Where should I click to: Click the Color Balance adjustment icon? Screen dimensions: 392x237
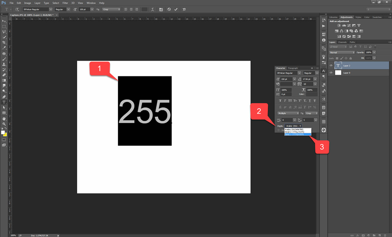(342, 31)
